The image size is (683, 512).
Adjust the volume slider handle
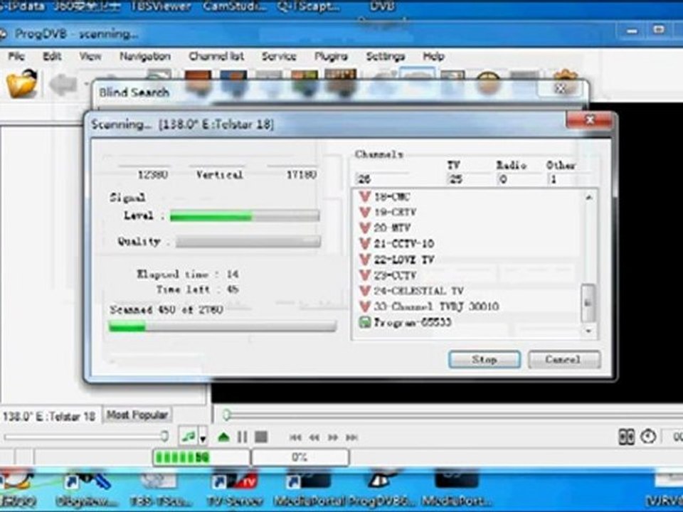[x=164, y=436]
